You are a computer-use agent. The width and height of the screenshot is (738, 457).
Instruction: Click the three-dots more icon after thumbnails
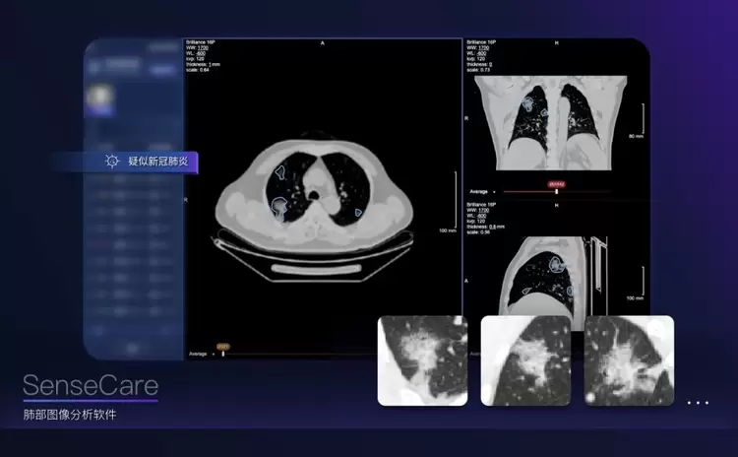(x=698, y=403)
